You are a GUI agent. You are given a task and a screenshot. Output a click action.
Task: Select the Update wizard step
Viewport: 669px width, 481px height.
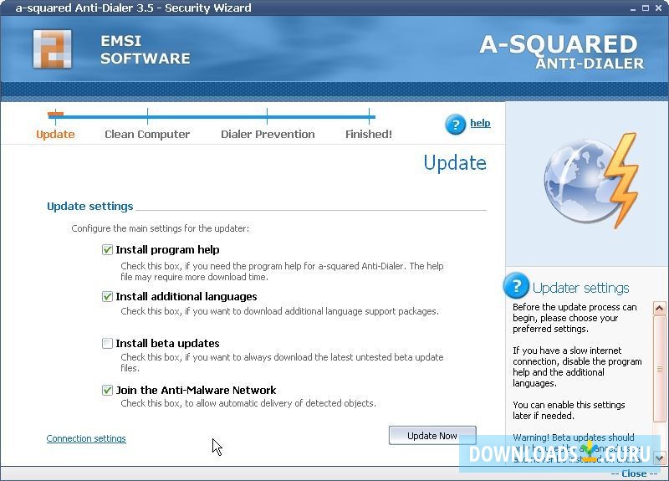55,134
